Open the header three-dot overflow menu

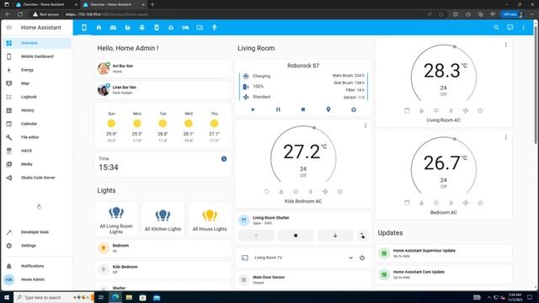[523, 28]
